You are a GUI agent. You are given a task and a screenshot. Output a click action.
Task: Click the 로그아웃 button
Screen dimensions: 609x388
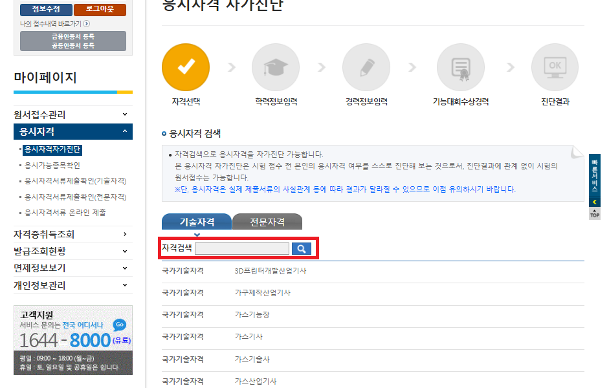(x=100, y=10)
